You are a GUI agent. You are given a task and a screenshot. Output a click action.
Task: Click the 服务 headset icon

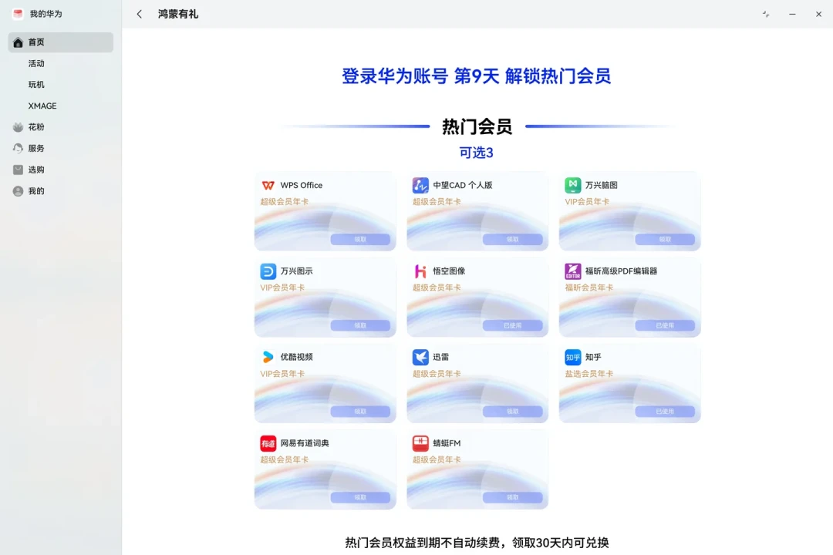pyautogui.click(x=18, y=149)
